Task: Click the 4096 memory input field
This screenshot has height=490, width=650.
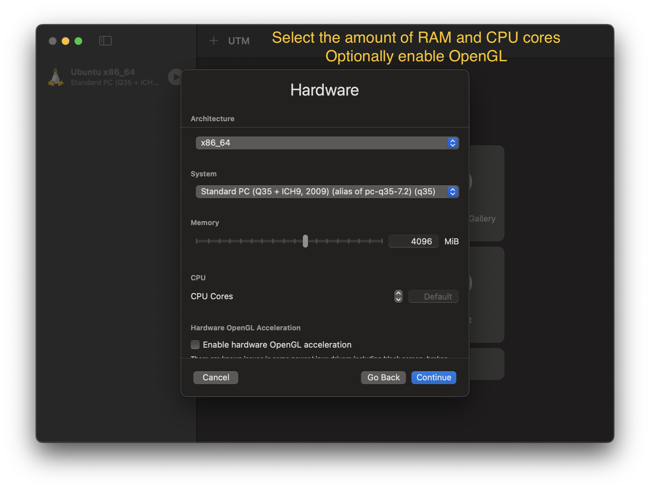Action: coord(414,241)
